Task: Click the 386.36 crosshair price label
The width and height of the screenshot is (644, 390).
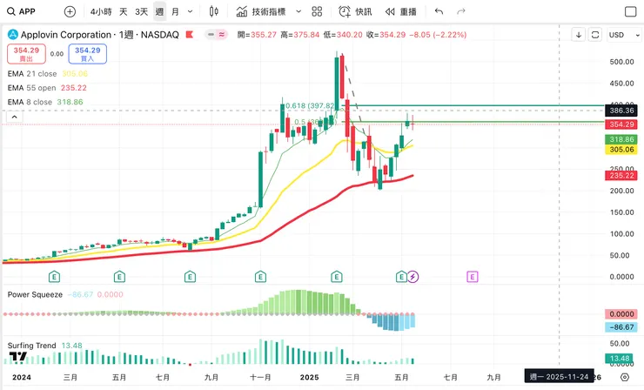Action: [x=621, y=111]
